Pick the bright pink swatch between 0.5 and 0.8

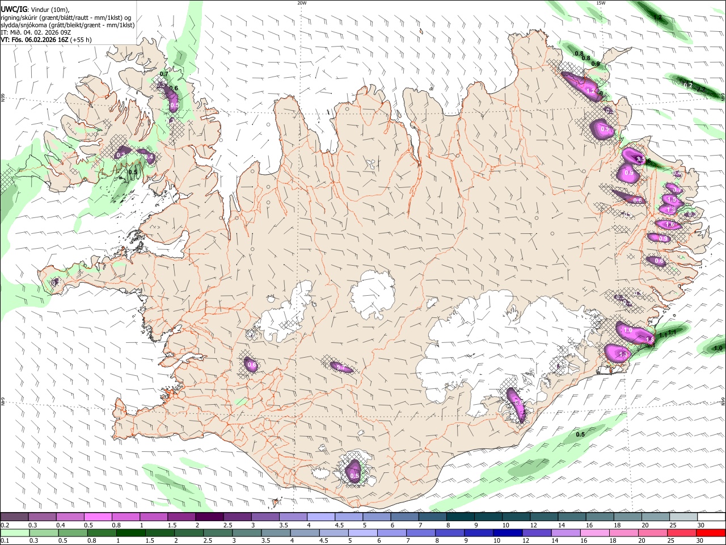click(98, 517)
